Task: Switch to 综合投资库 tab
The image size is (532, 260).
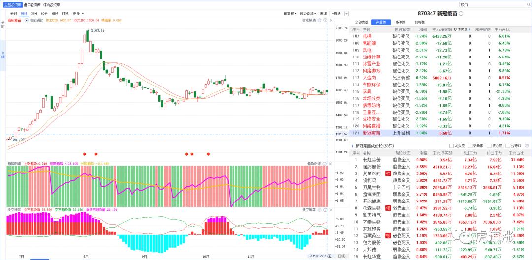Action: [52, 5]
